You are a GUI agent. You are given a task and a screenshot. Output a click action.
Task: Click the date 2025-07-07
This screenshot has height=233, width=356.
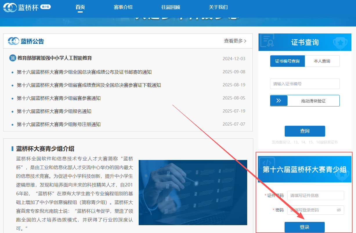[x=234, y=124]
